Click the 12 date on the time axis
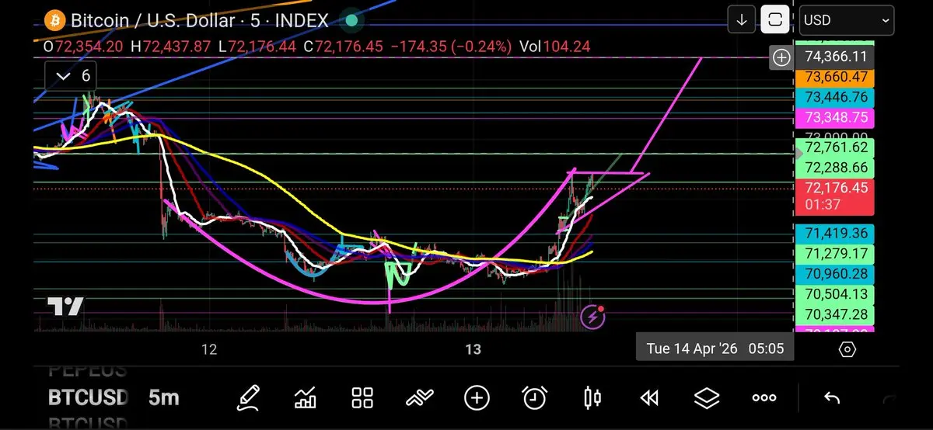 point(208,349)
